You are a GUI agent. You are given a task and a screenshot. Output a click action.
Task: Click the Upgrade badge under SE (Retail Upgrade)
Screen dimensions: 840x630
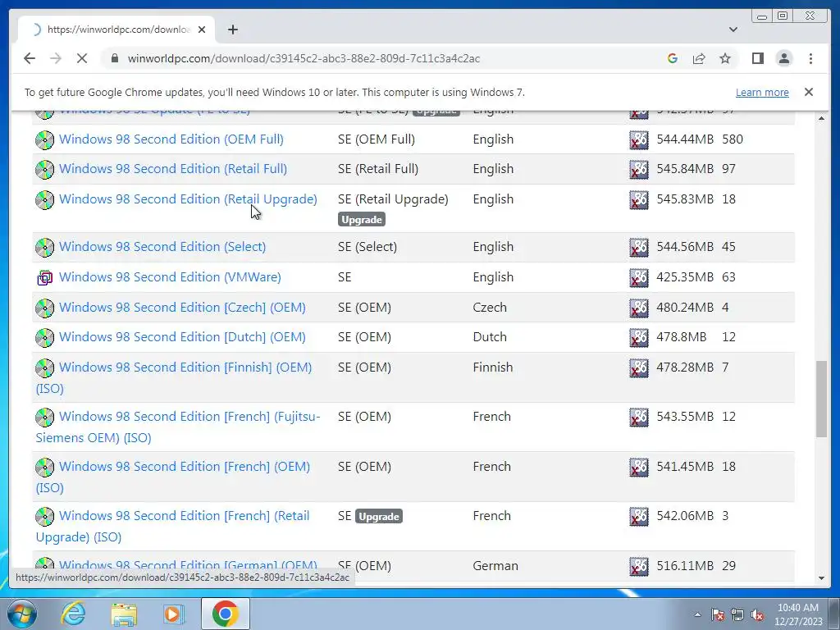[x=362, y=220]
